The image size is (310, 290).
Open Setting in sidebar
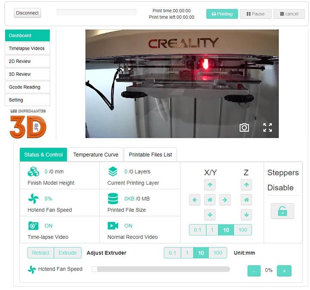pos(27,100)
